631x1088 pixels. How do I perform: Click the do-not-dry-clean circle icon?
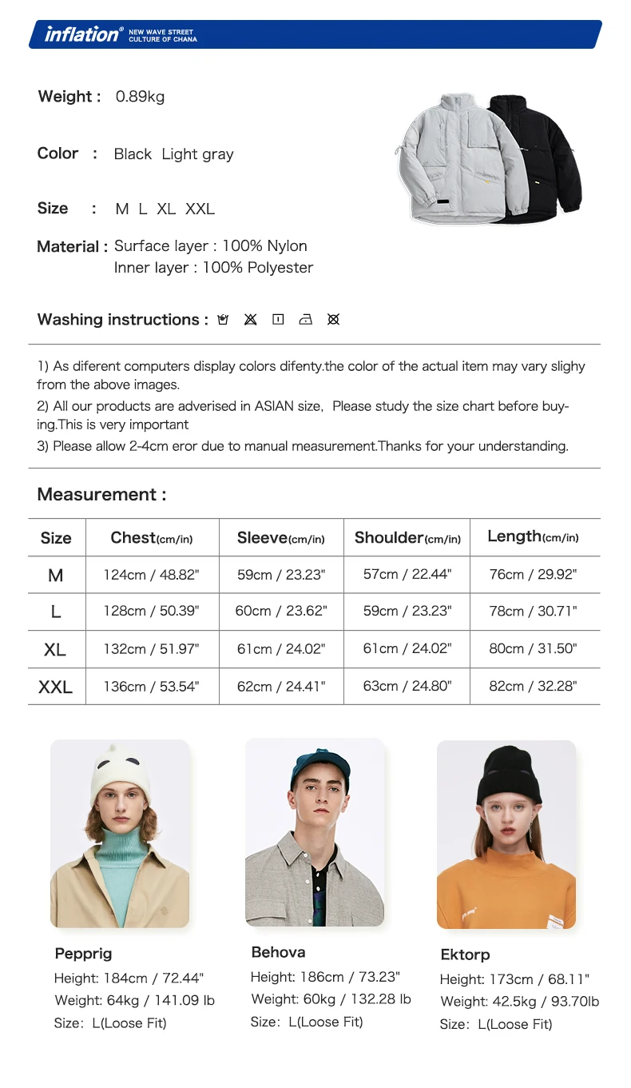click(333, 320)
